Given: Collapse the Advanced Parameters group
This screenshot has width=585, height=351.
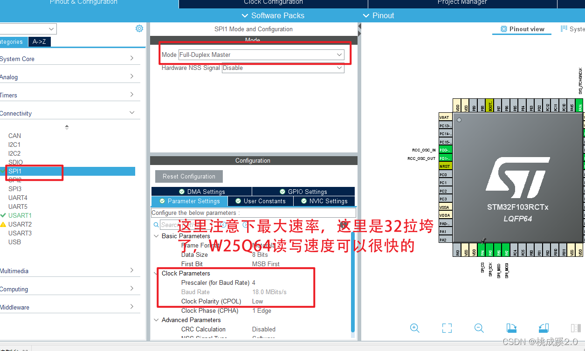Looking at the screenshot, I should [156, 320].
